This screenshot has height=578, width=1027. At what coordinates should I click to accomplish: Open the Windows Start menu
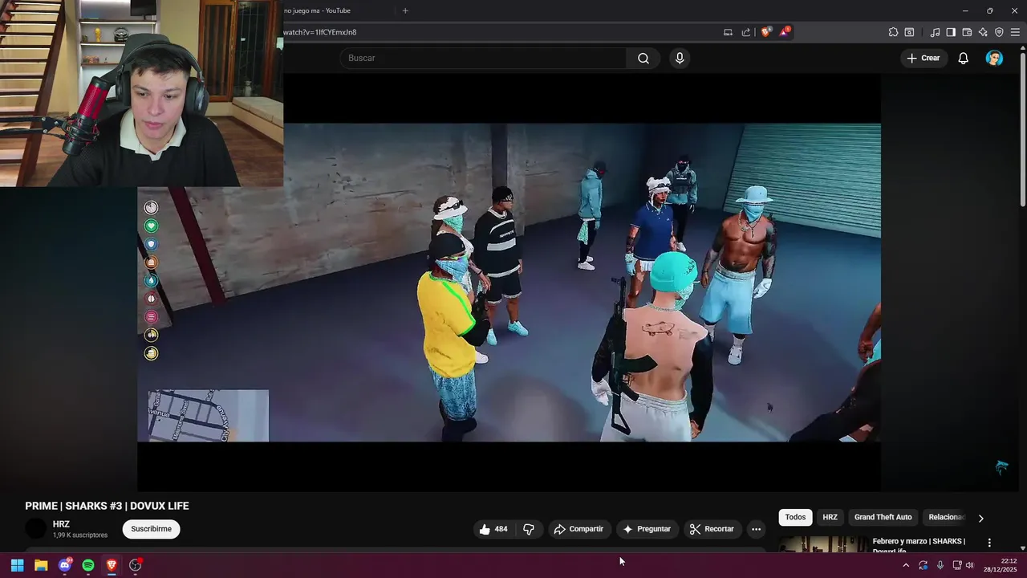(x=17, y=565)
